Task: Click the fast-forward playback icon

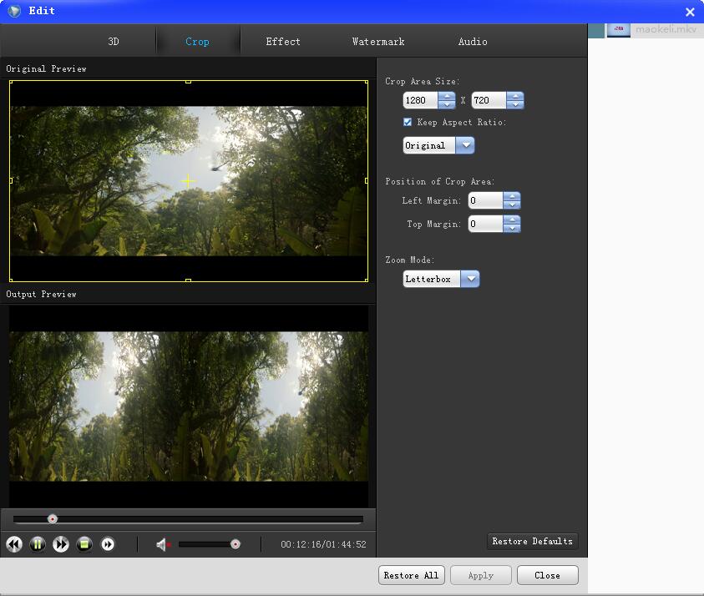Action: [61, 544]
